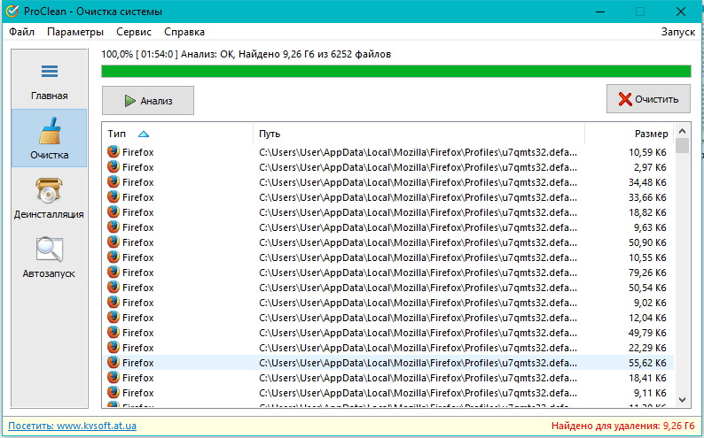704x438 pixels.
Task: Click the vertical scrollbar thumb
Action: pyautogui.click(x=682, y=145)
